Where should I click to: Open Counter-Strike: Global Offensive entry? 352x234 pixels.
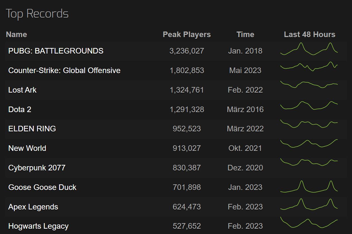pos(64,70)
